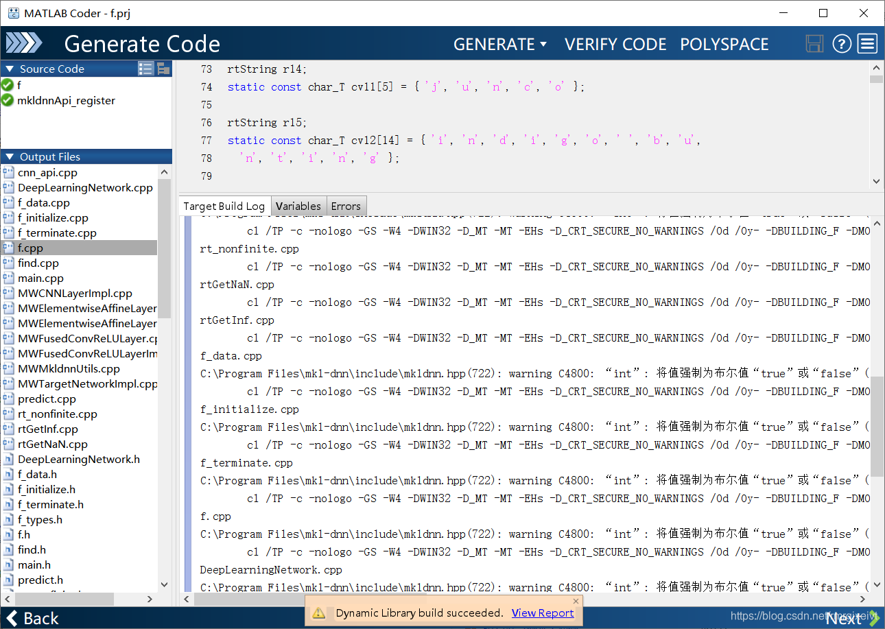Click Next to proceed

click(x=852, y=618)
